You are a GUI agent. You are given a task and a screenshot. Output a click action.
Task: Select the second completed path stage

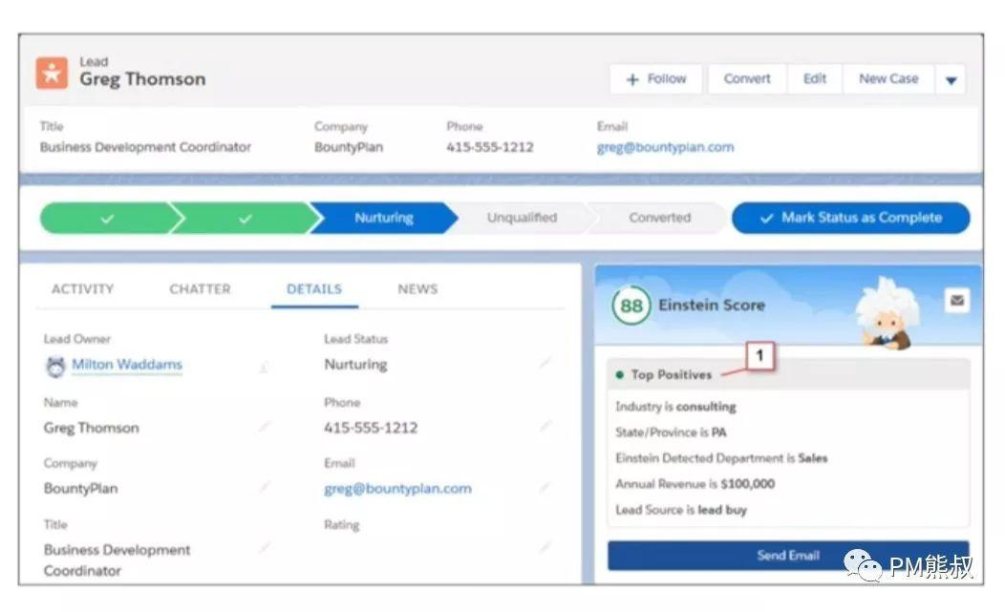(245, 218)
